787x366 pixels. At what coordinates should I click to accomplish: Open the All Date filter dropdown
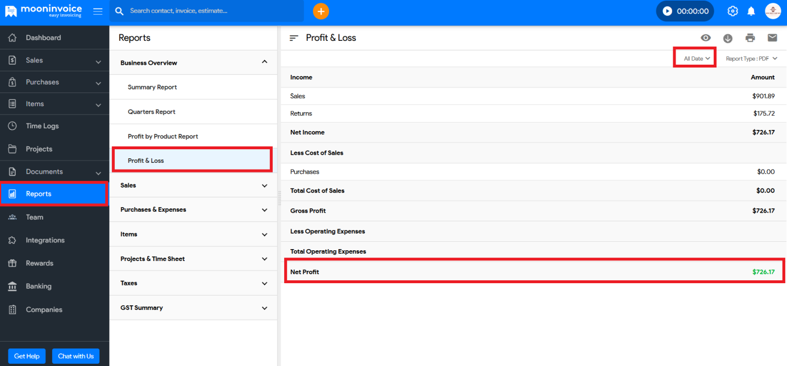click(697, 58)
